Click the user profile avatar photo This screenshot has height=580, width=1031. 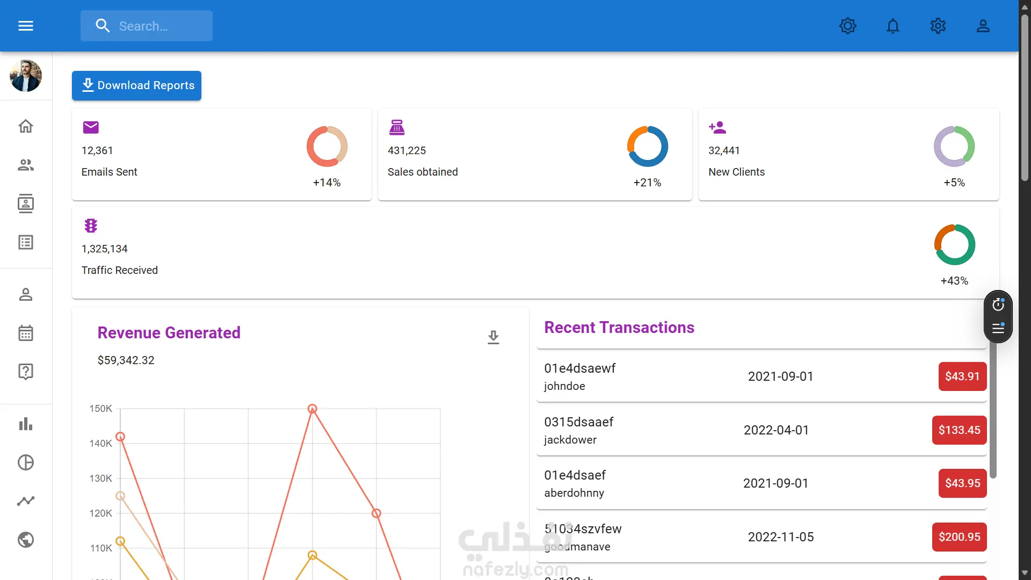(x=26, y=76)
